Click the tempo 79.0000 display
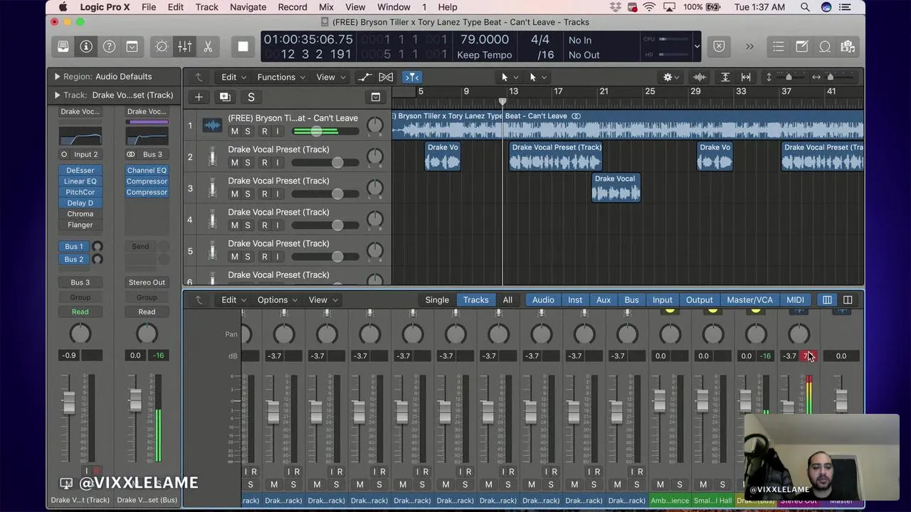The height and width of the screenshot is (512, 911). click(x=484, y=40)
